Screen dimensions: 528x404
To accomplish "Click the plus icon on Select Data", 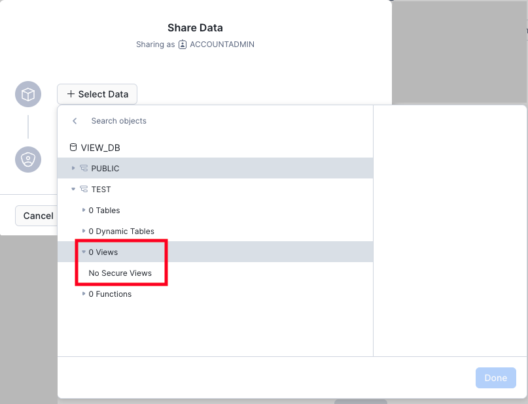I will [71, 94].
